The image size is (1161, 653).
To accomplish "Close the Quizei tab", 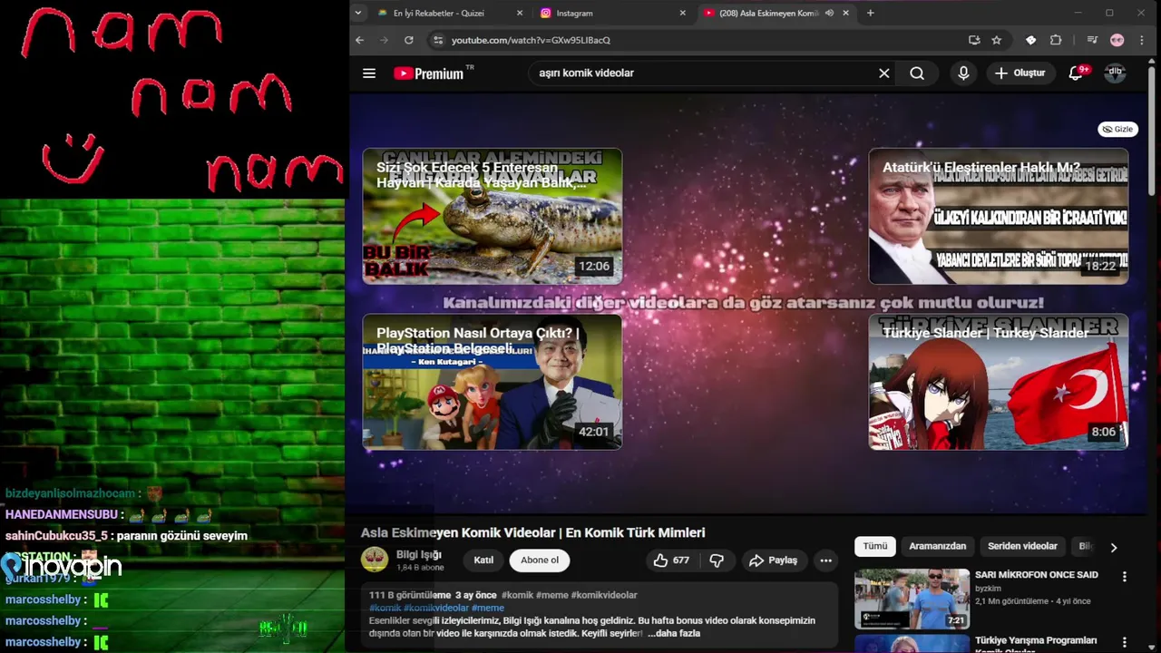I will point(520,13).
